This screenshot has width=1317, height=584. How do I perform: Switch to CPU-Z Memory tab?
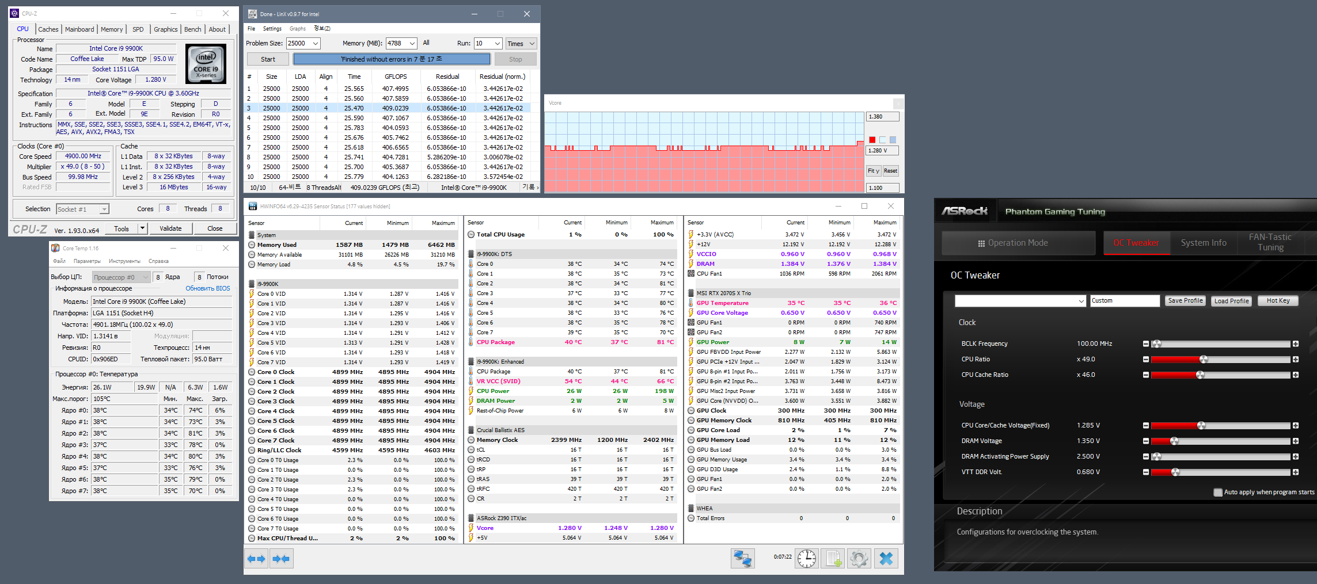(112, 29)
